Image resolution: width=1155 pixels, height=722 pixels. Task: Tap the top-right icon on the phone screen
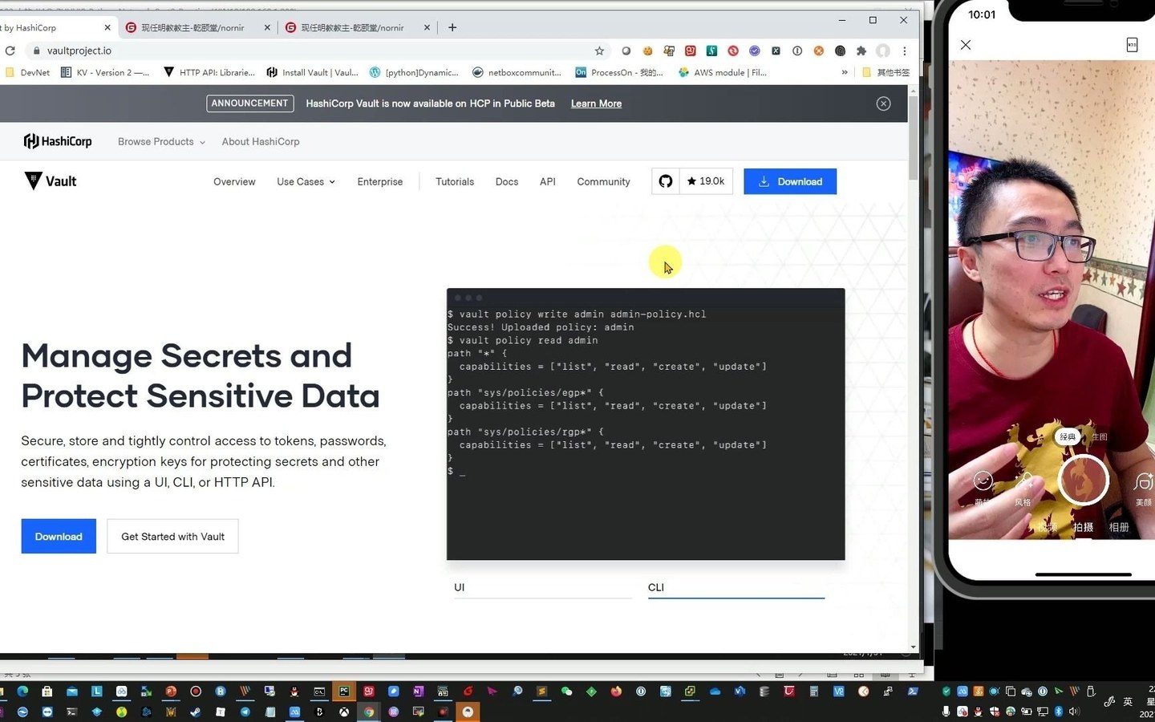click(1132, 45)
